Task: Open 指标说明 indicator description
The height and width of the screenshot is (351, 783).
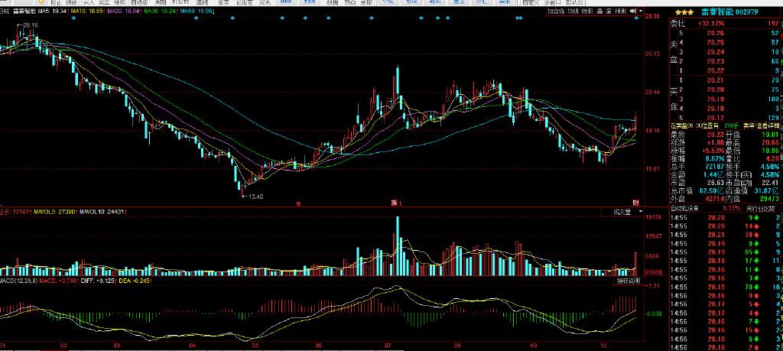Action: (627, 281)
